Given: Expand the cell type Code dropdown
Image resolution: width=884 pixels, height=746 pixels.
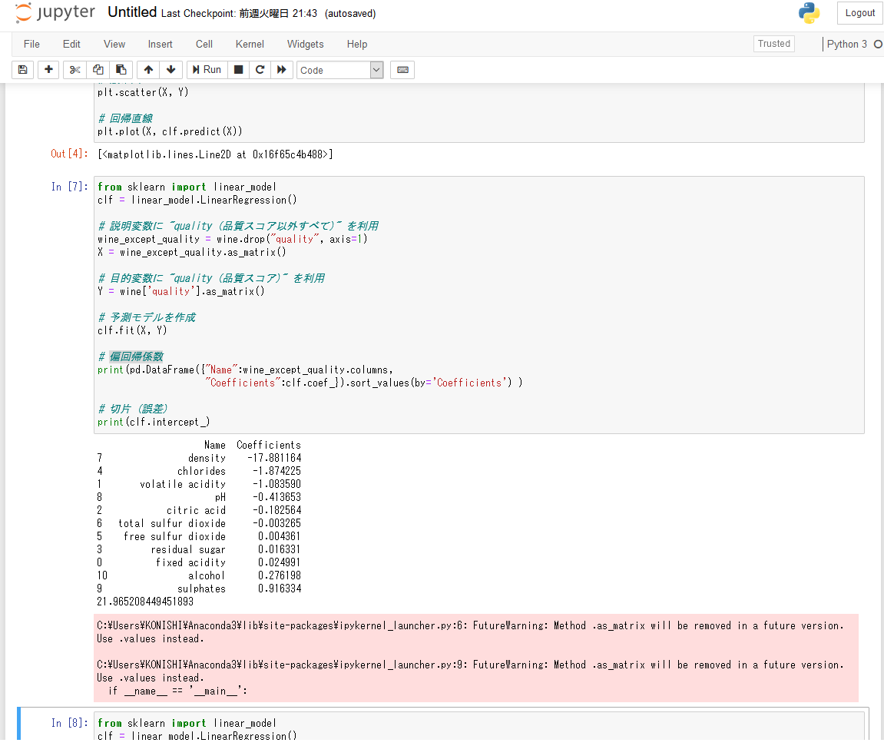Looking at the screenshot, I should [x=340, y=70].
